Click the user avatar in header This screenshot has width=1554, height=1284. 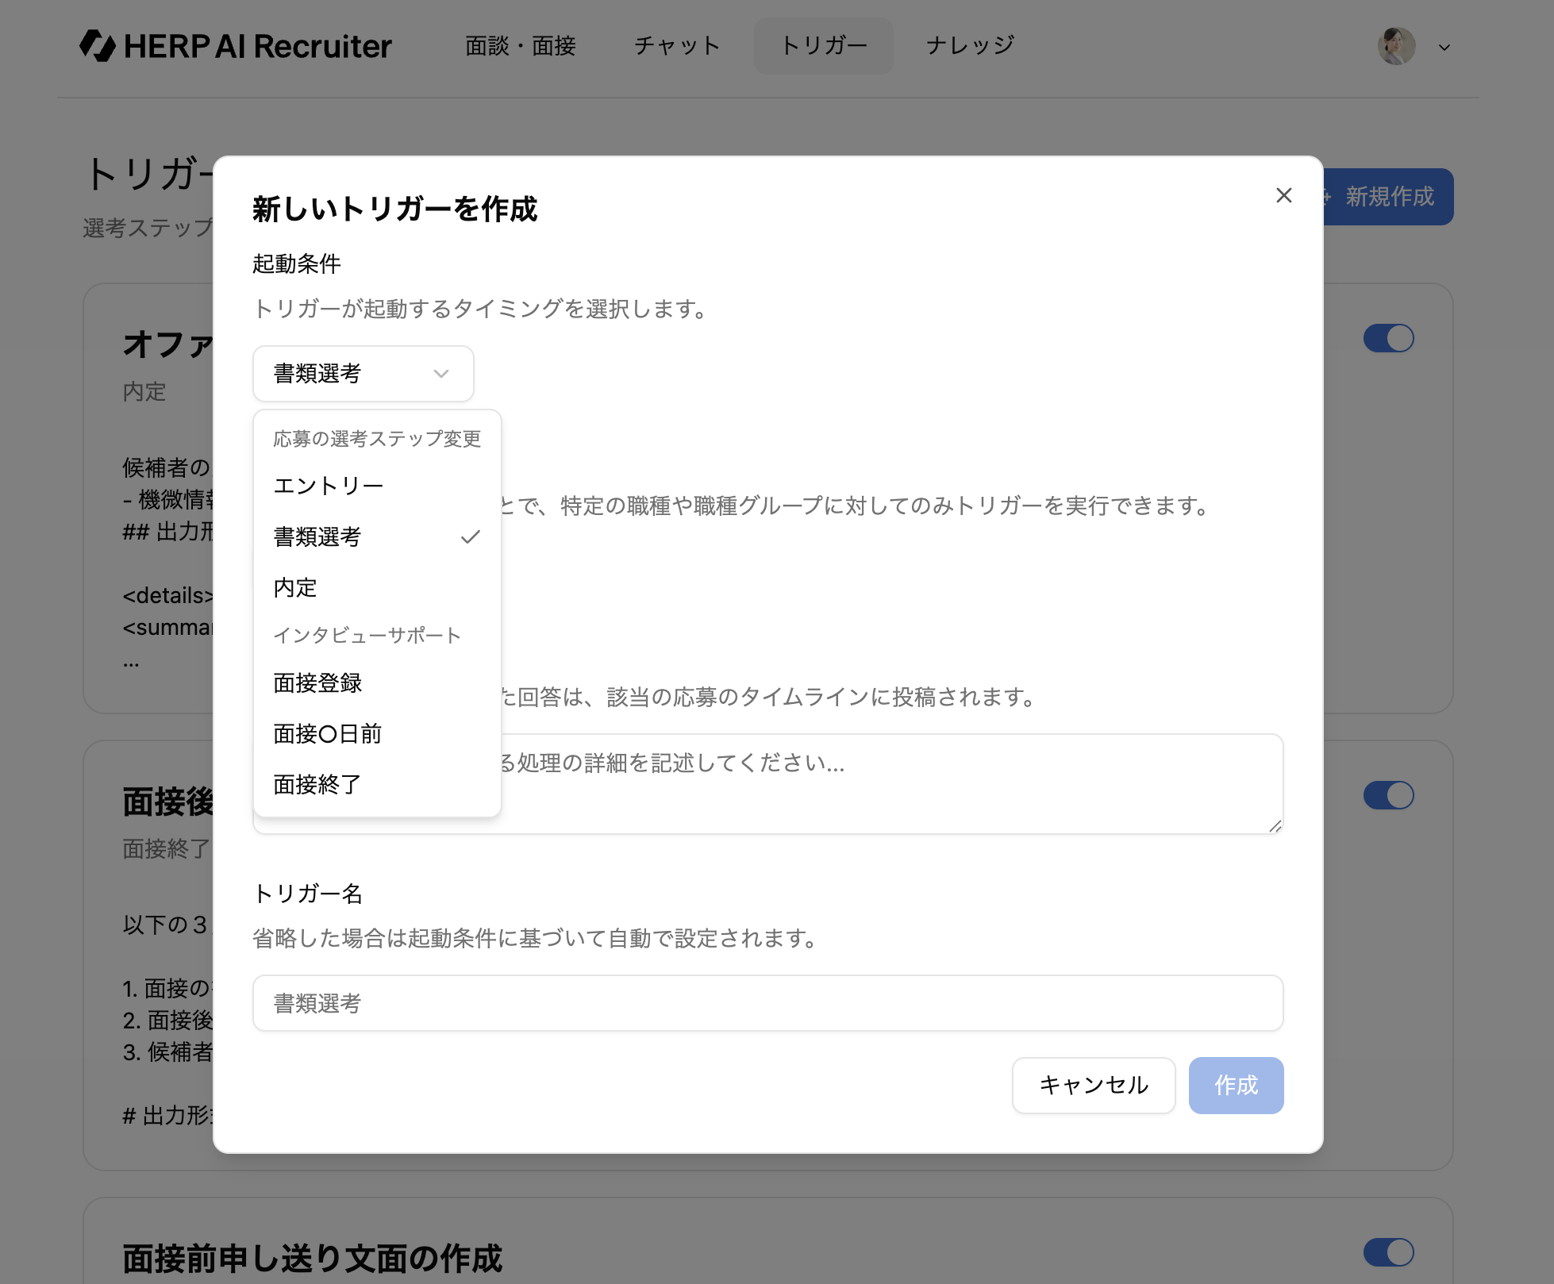pyautogui.click(x=1396, y=47)
